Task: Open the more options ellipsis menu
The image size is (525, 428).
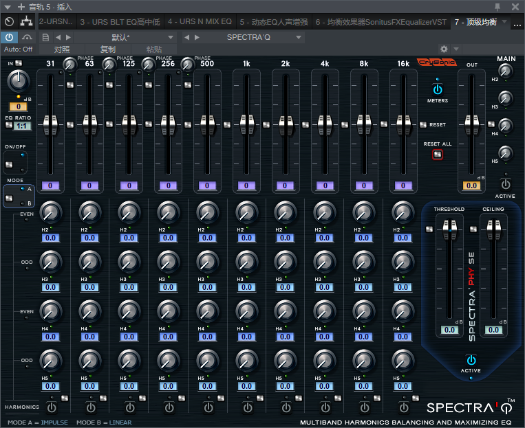Action: click(517, 23)
